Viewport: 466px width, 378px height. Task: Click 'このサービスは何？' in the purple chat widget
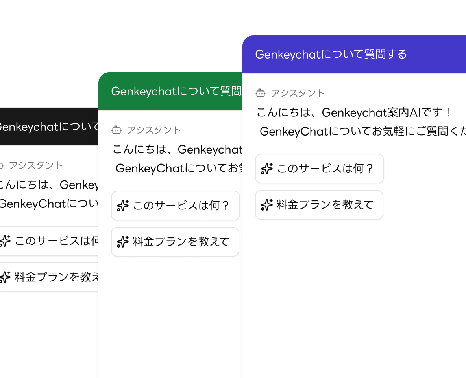[320, 169]
